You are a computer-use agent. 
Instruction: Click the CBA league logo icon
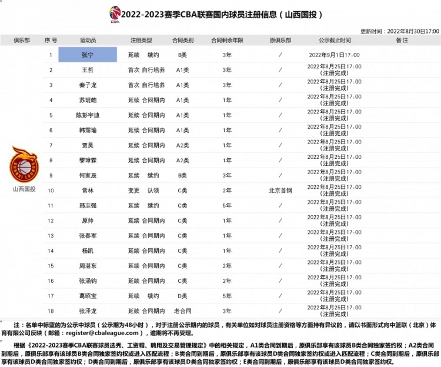click(x=115, y=14)
